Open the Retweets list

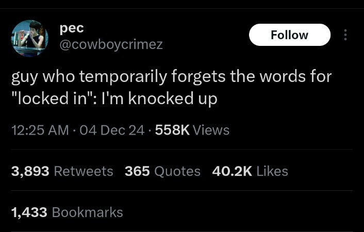coord(84,171)
